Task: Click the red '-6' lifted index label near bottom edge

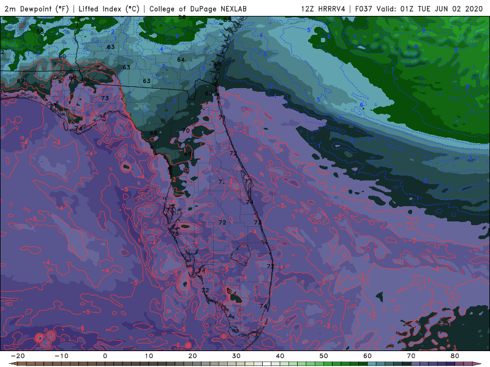Action: pos(176,345)
